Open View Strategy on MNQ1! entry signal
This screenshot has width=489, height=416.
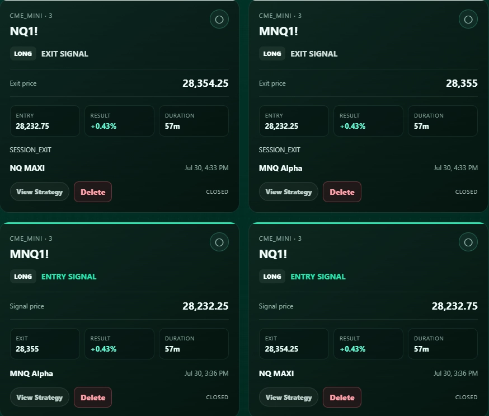[x=40, y=398]
